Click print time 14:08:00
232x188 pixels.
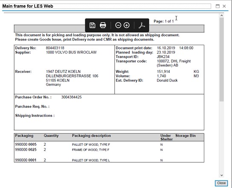coord(186,48)
